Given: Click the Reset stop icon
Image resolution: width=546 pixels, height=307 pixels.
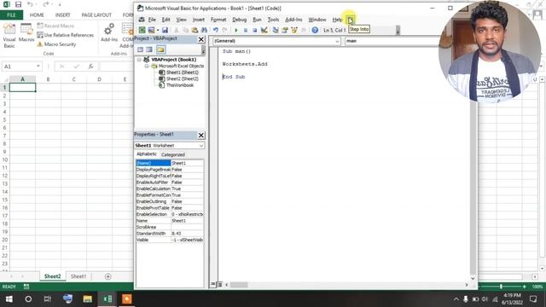Looking at the screenshot, I should click(254, 31).
